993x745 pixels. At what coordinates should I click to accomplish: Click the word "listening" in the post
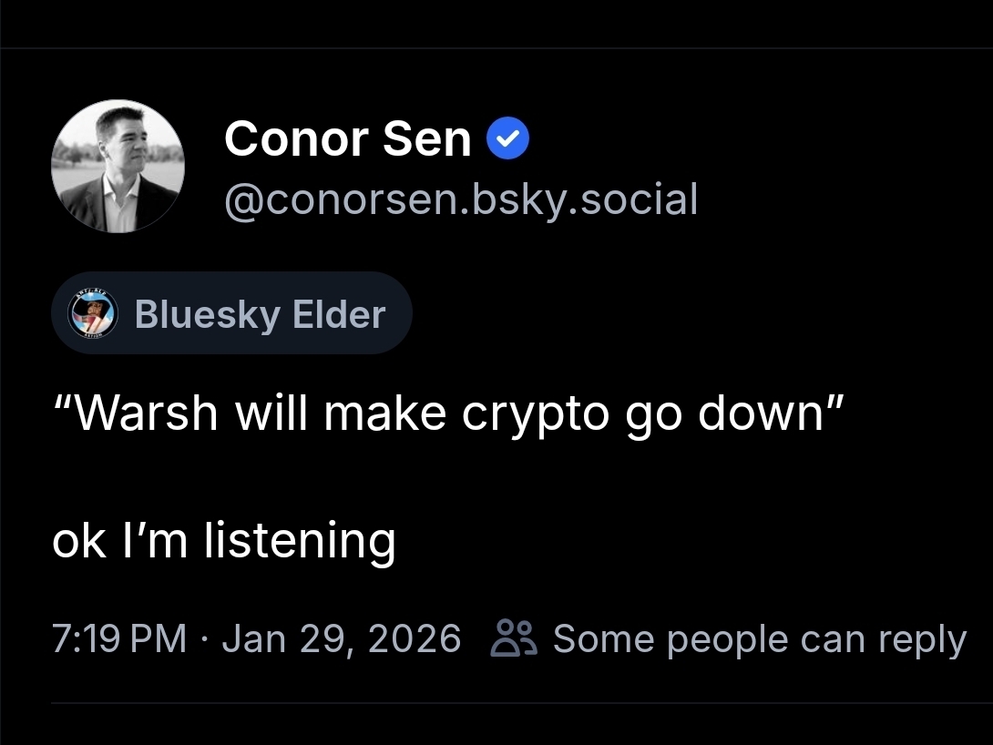click(x=300, y=541)
